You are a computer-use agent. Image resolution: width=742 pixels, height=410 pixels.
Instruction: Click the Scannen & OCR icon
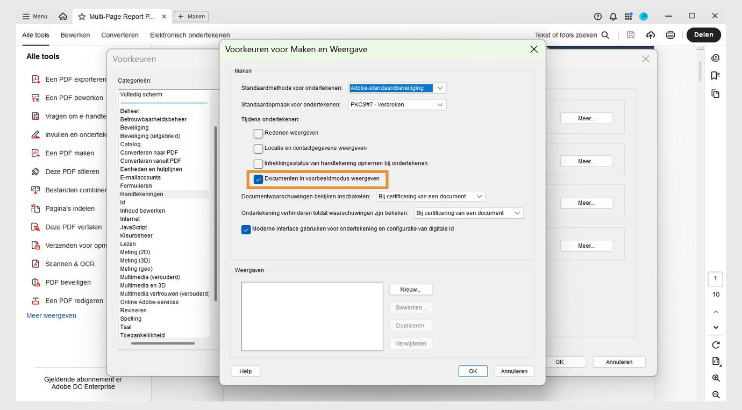coord(35,264)
